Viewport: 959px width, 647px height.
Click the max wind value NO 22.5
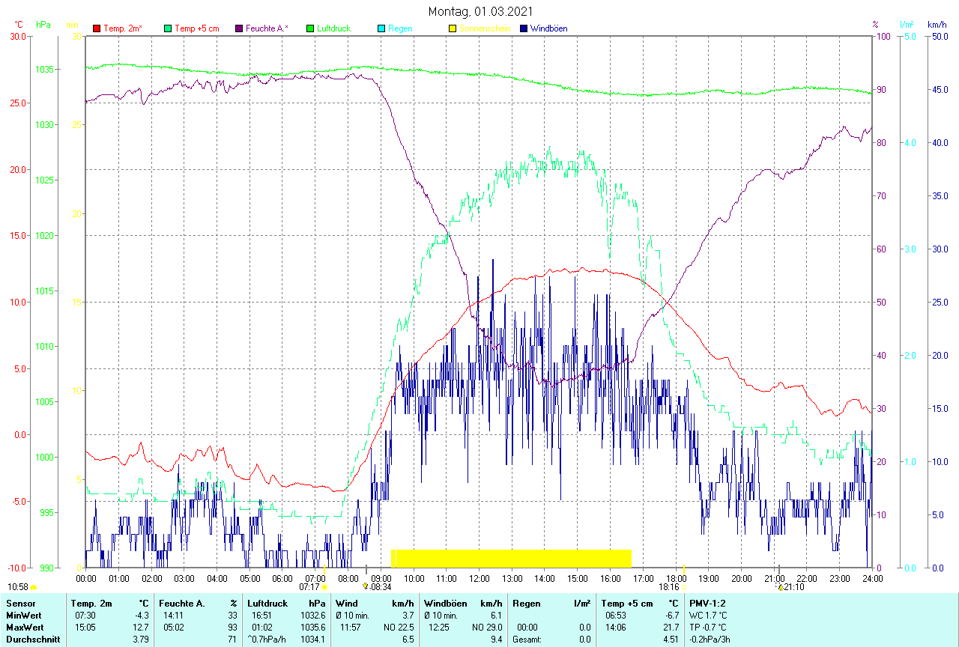click(x=399, y=627)
